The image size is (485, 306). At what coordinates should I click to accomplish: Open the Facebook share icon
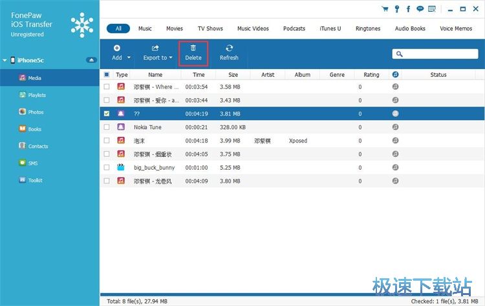coord(408,8)
